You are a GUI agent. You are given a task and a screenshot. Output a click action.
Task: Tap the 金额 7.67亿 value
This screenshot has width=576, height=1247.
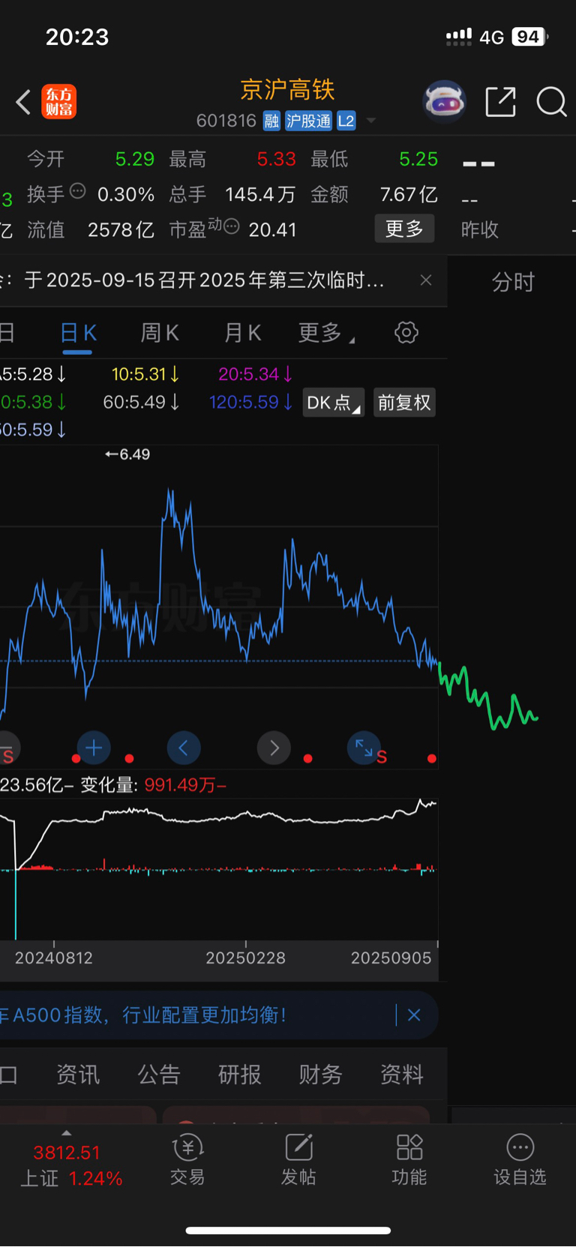click(x=409, y=194)
